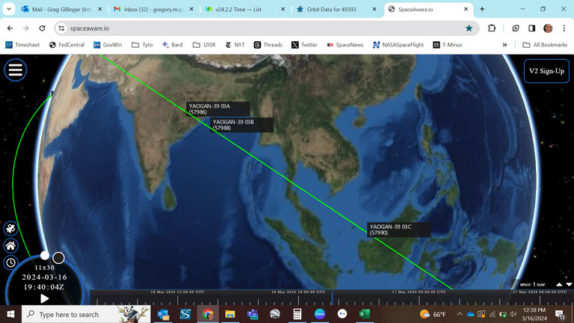
Task: Click the home view icon
Action: [x=10, y=246]
